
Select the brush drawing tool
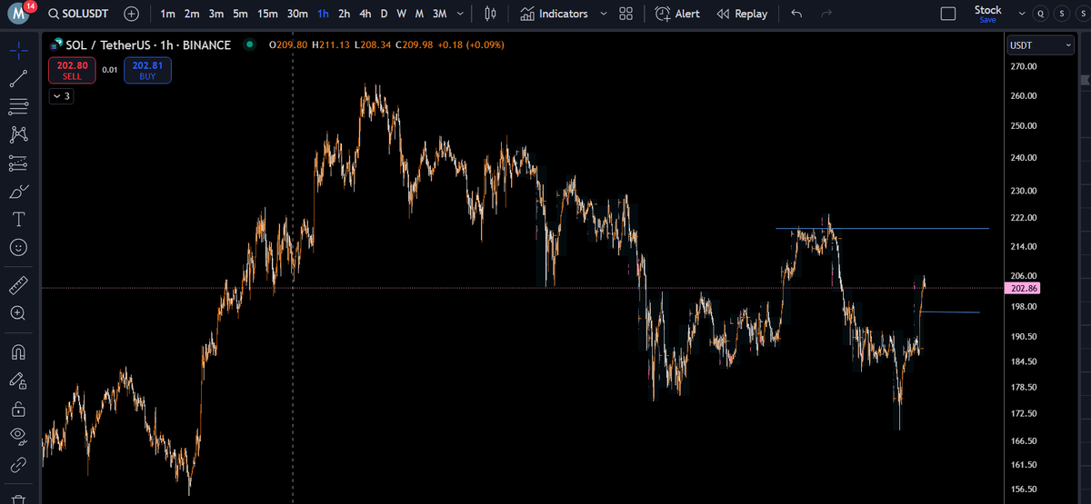point(18,192)
